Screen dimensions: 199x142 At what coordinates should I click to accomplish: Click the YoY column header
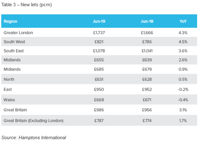(x=183, y=22)
